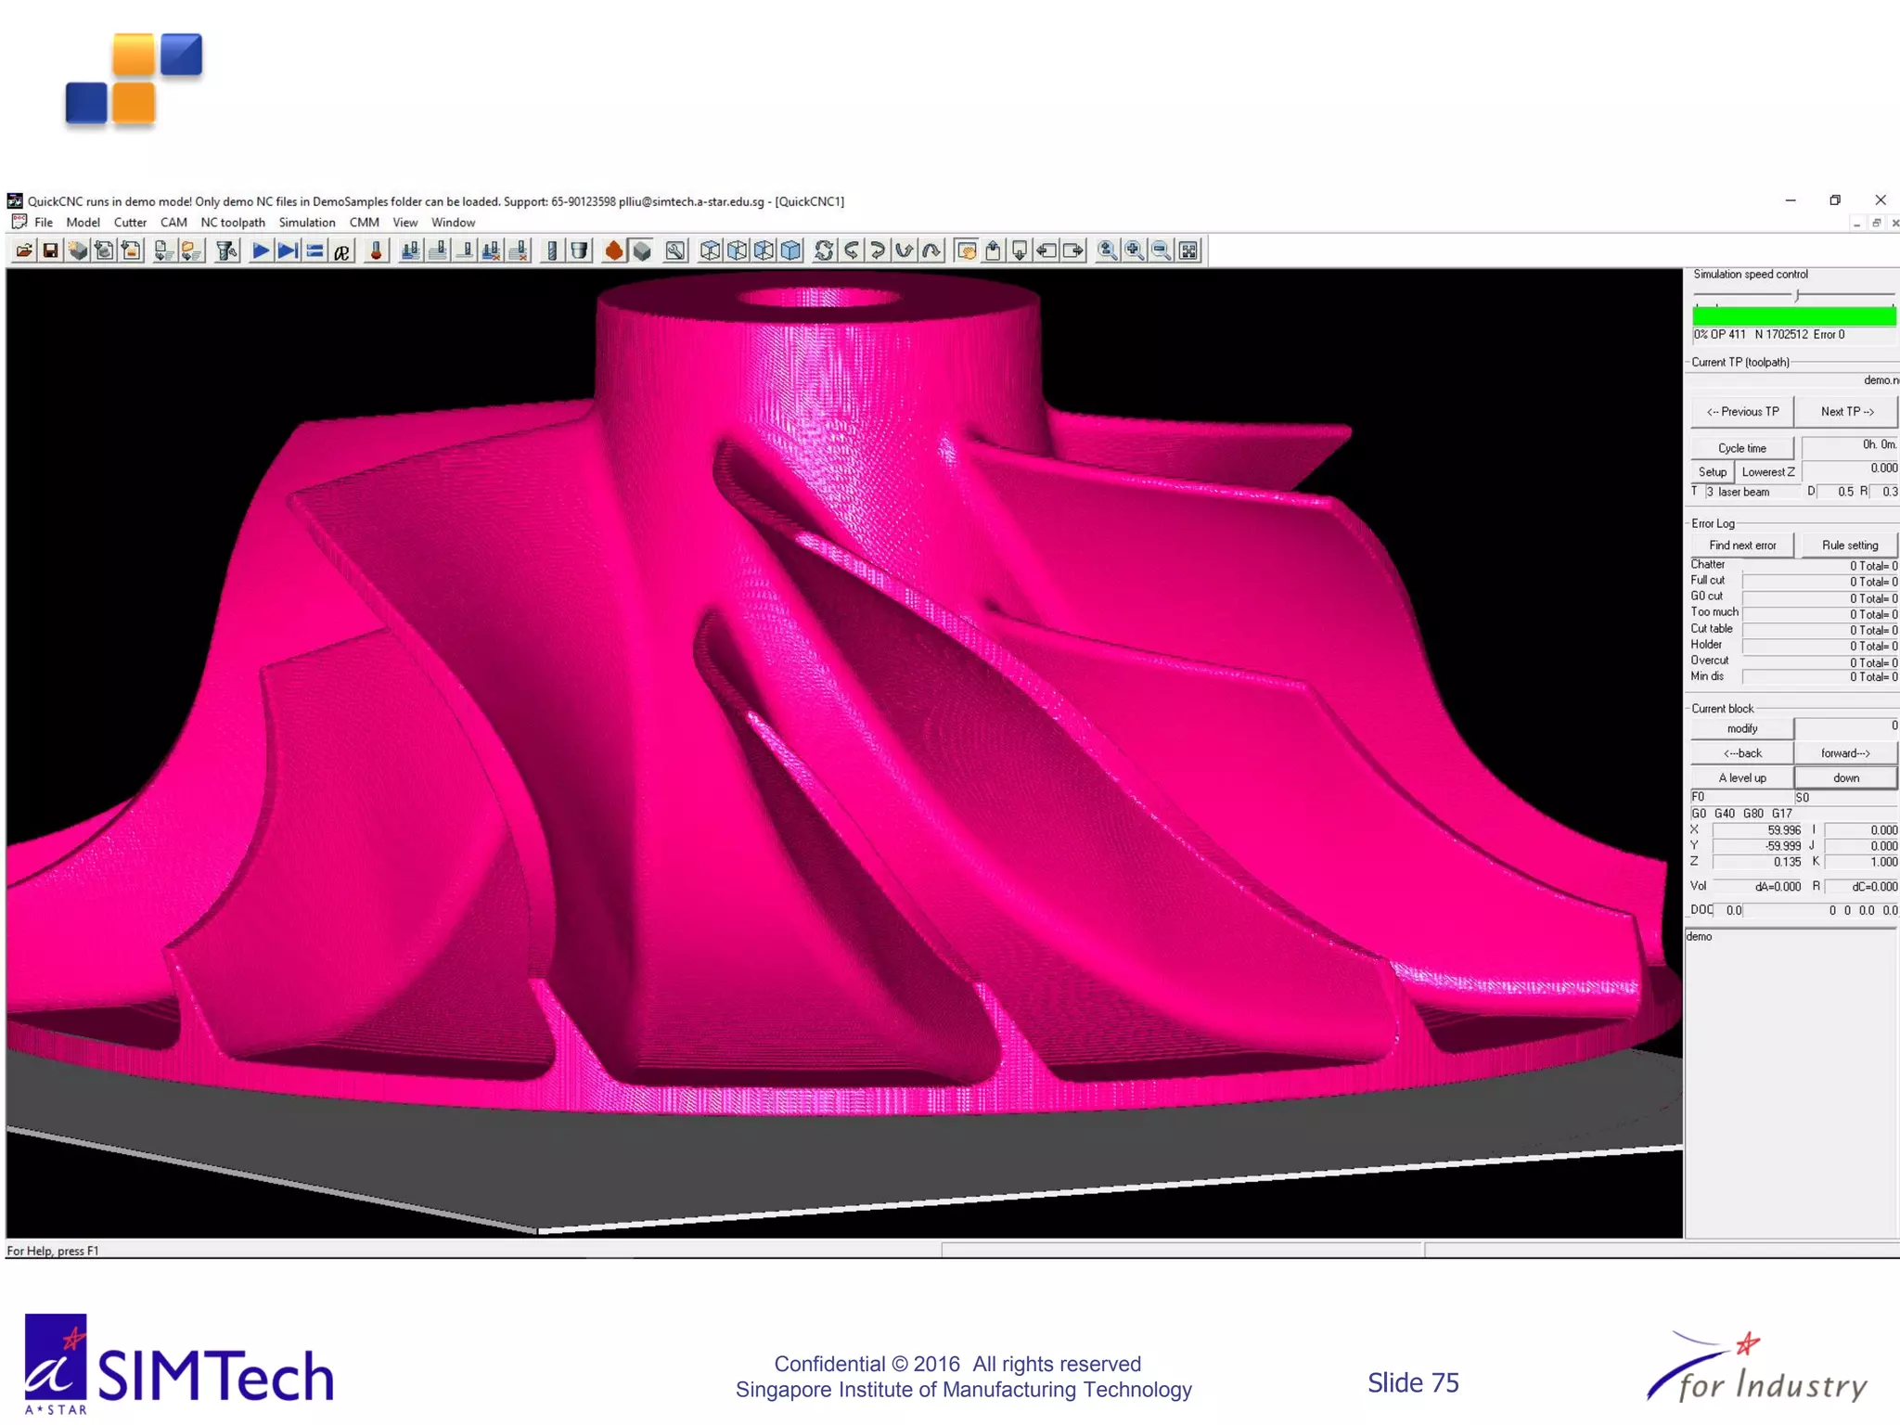1900x1425 pixels.
Task: Click the simulation speed control slider
Action: (x=1796, y=296)
